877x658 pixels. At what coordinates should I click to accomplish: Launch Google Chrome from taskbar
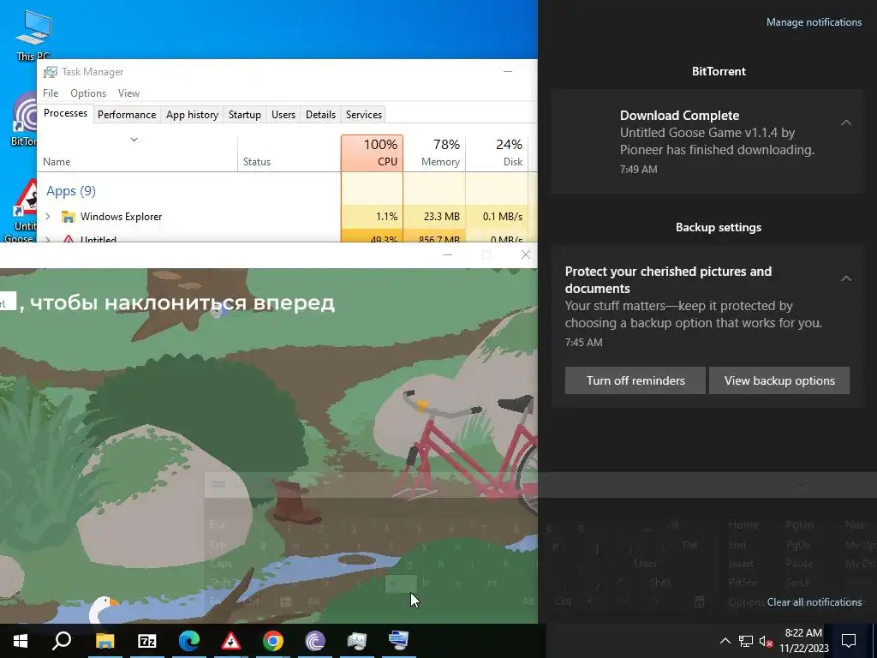point(273,641)
